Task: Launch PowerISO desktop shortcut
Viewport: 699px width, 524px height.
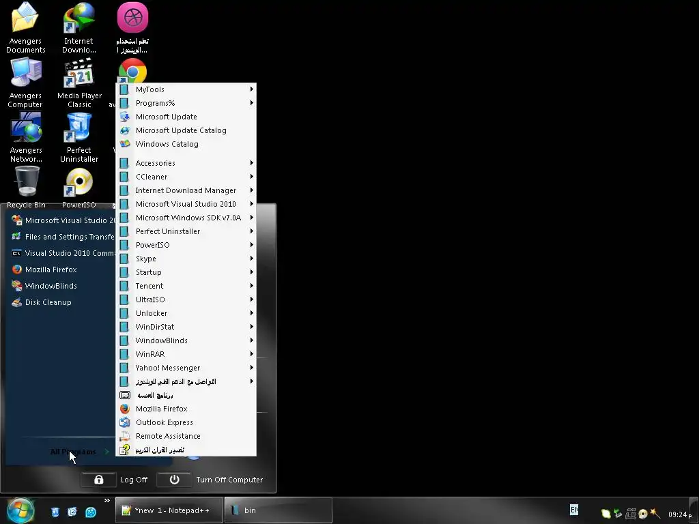Action: 79,187
